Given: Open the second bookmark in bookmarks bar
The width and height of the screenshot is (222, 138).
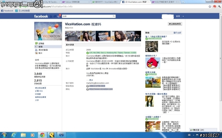Looking at the screenshot, I should click(22, 11).
